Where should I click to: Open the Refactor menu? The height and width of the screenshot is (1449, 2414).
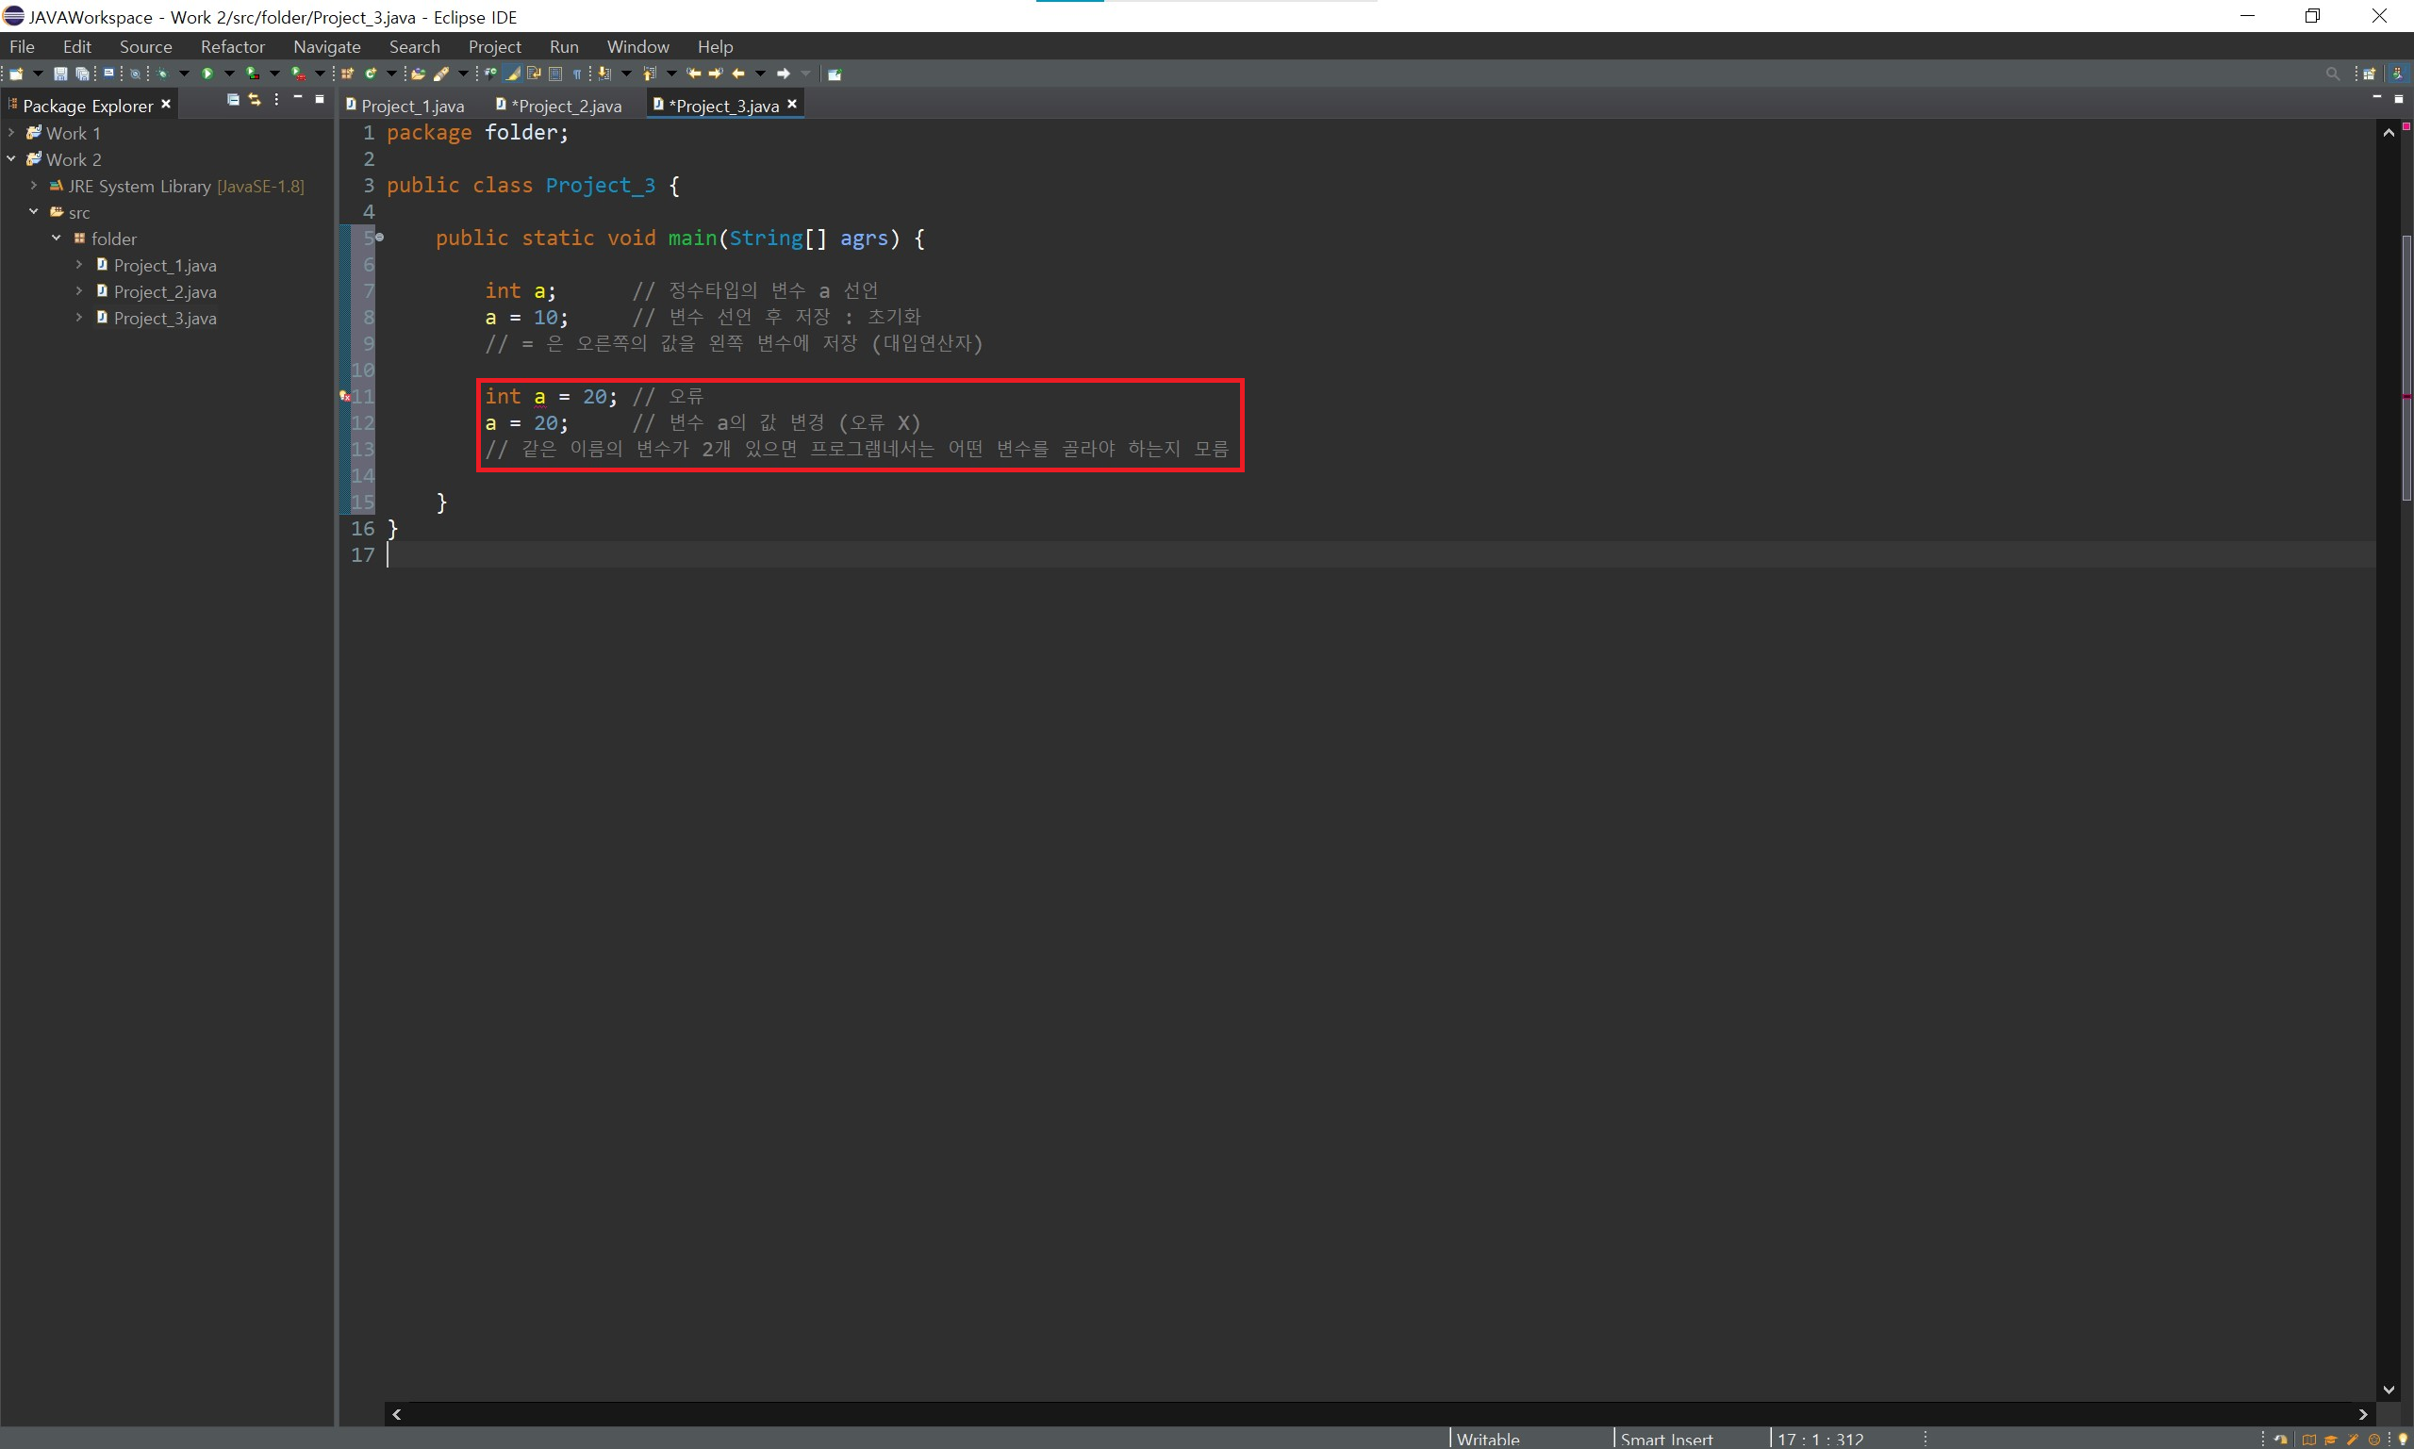pos(232,47)
